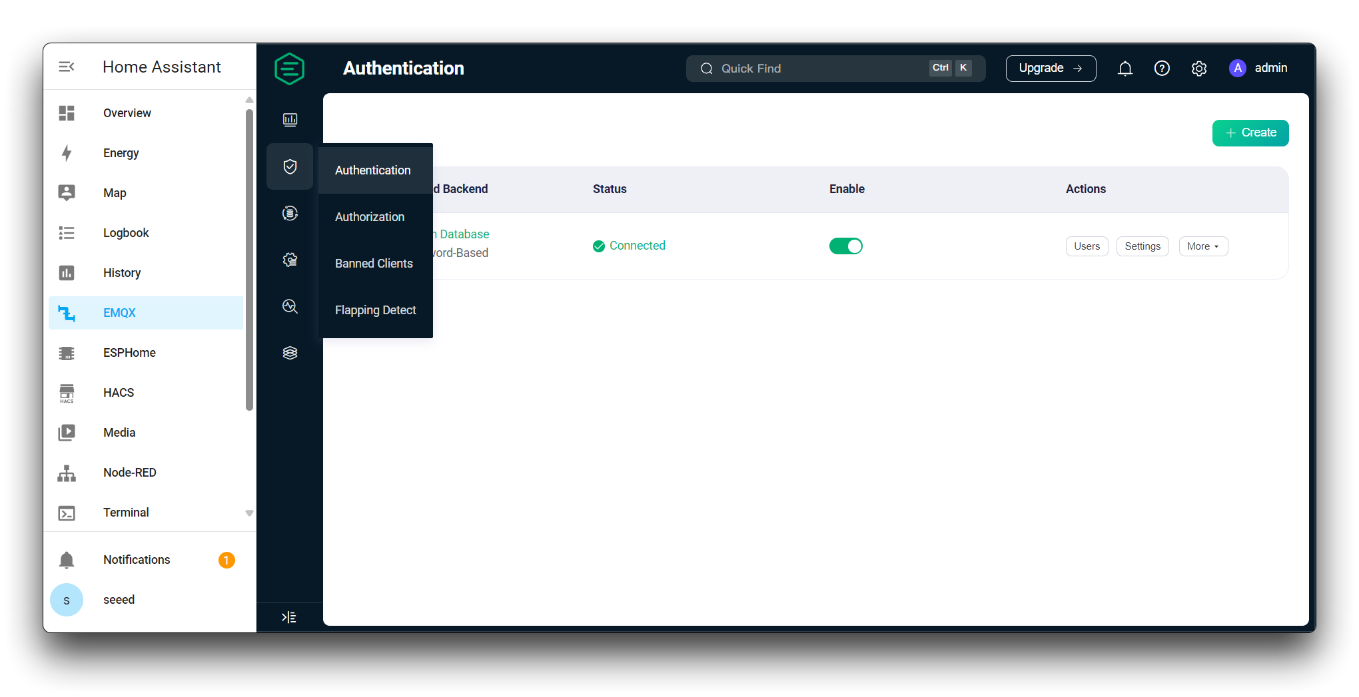1359x697 pixels.
Task: Open the Logbook list icon
Action: point(67,233)
